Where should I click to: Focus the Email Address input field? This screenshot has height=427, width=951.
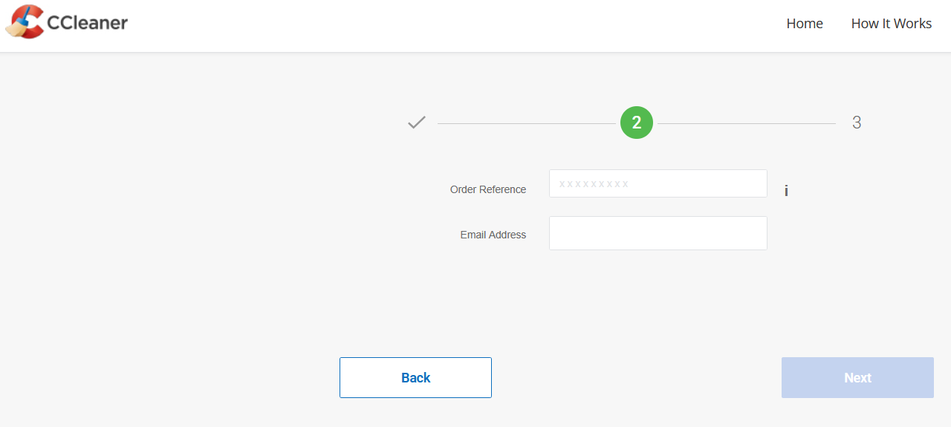[x=658, y=233]
